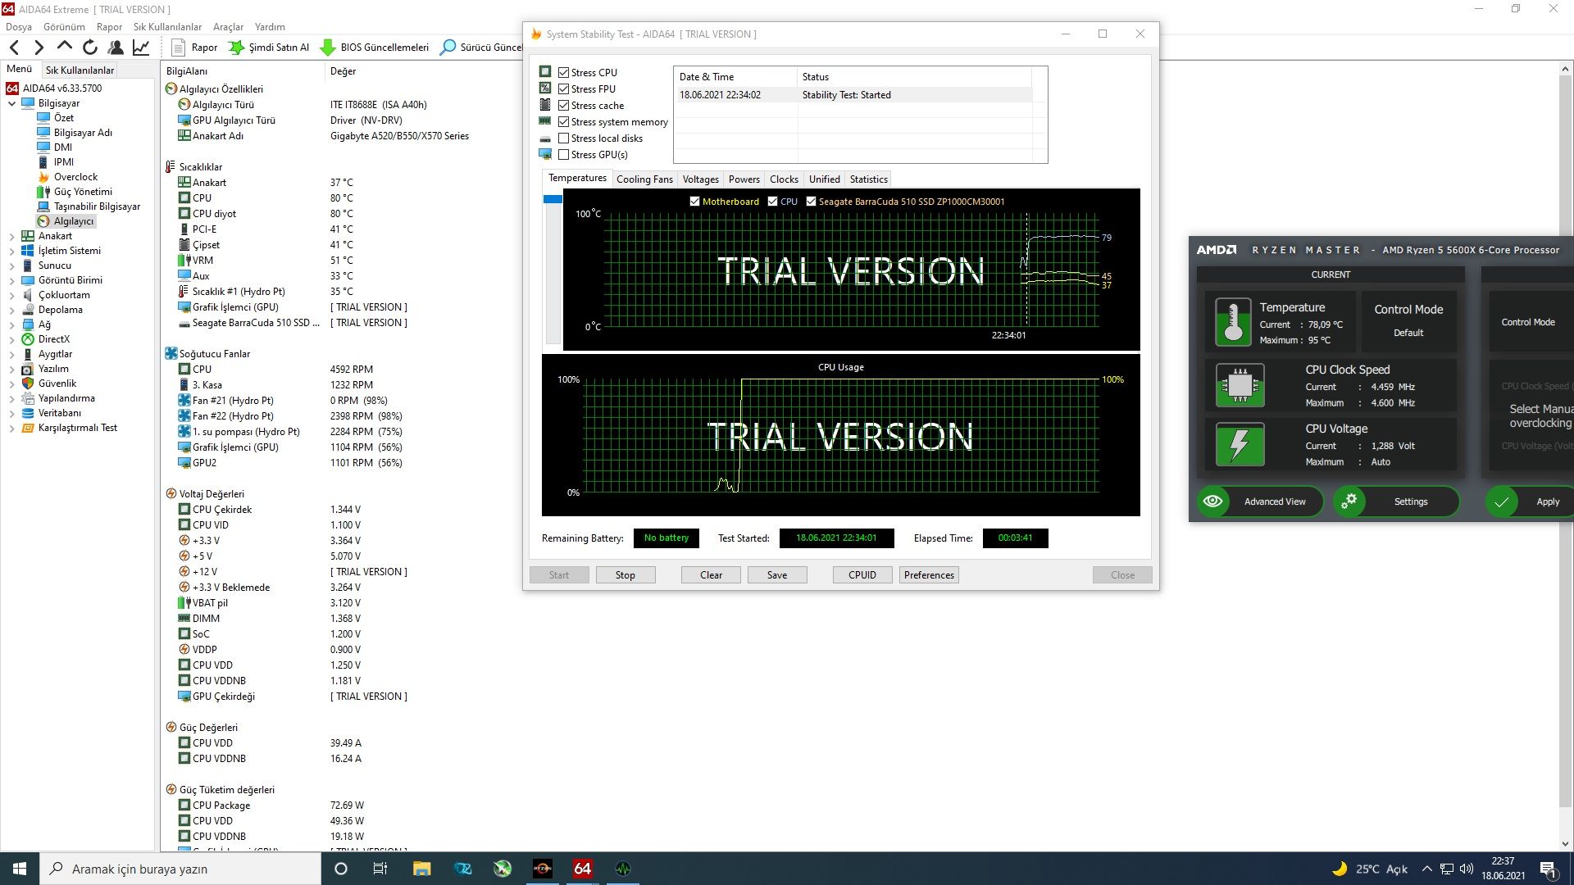Expand the Anakart tree node
This screenshot has width=1574, height=885.
11,236
